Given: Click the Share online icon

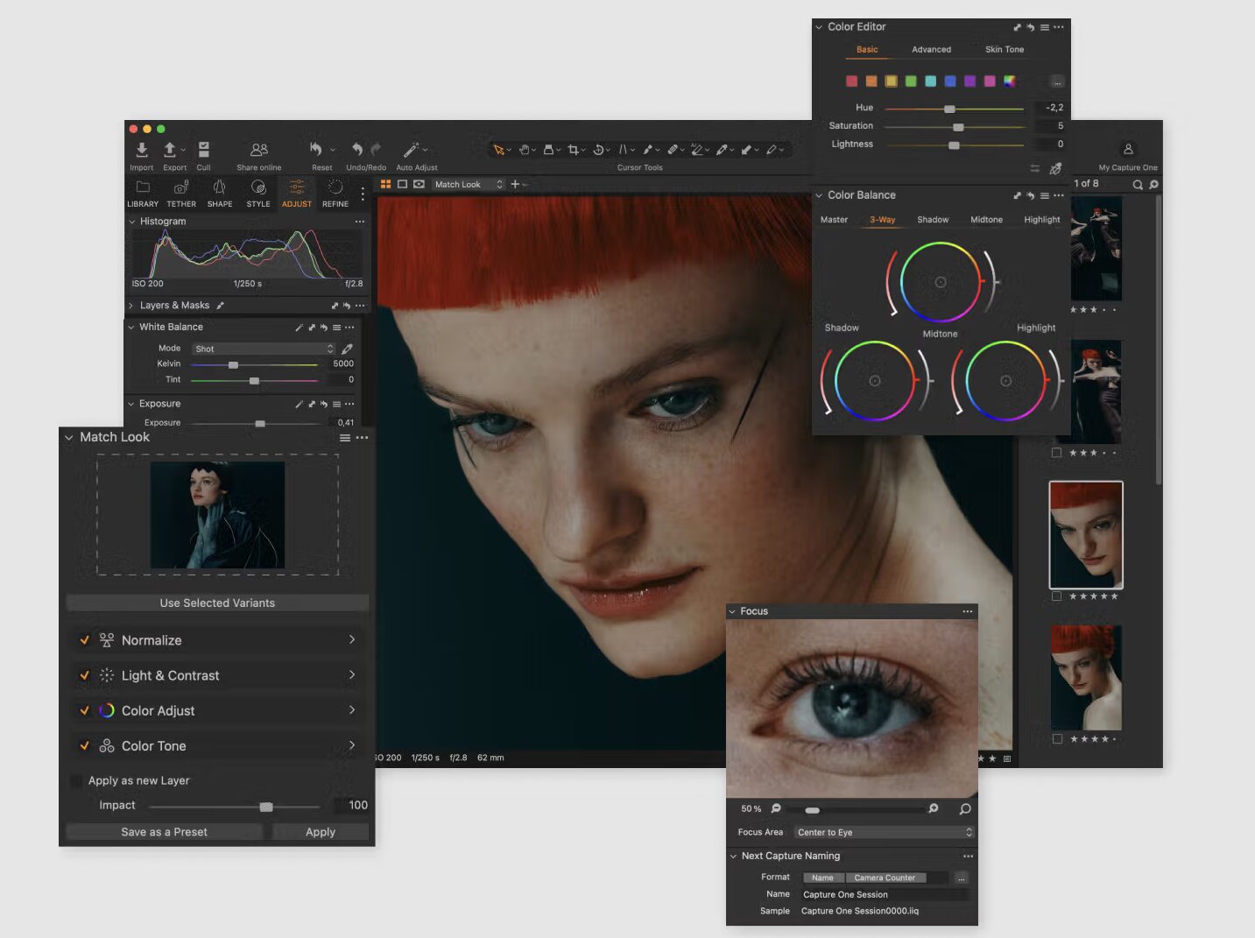Looking at the screenshot, I should tap(258, 151).
